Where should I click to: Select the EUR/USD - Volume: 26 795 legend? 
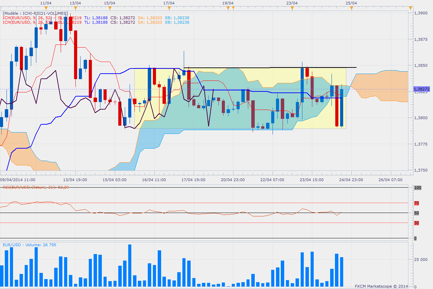pyautogui.click(x=29, y=245)
